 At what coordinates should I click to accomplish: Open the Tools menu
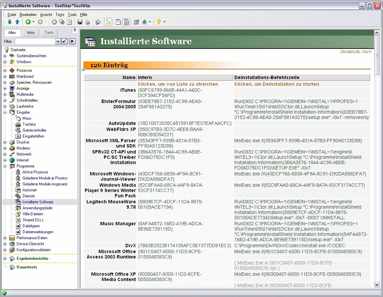[72, 15]
